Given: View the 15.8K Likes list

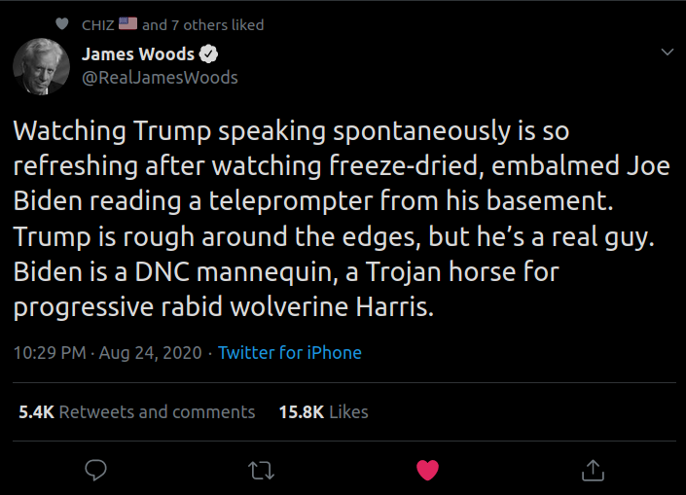Looking at the screenshot, I should 324,412.
